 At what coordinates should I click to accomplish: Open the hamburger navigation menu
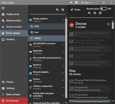(3, 8)
